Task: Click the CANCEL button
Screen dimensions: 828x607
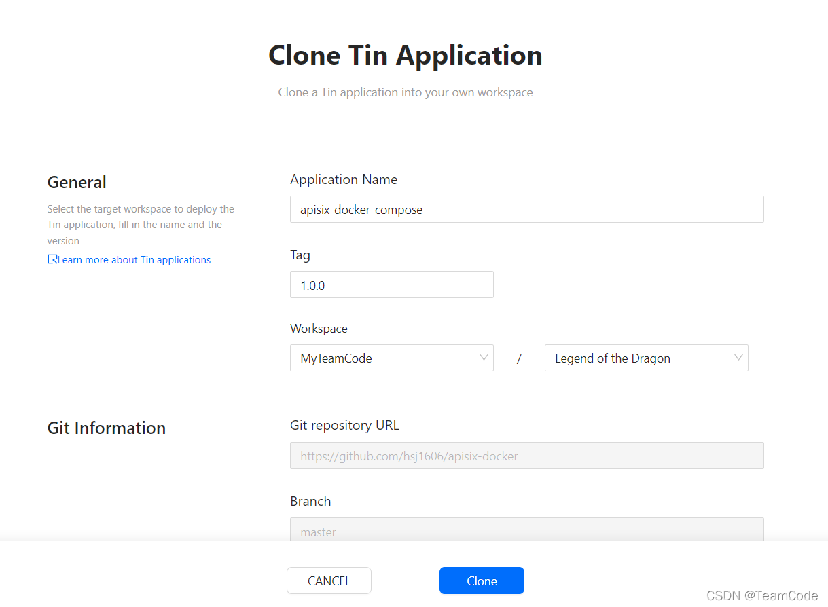Action: coord(329,581)
